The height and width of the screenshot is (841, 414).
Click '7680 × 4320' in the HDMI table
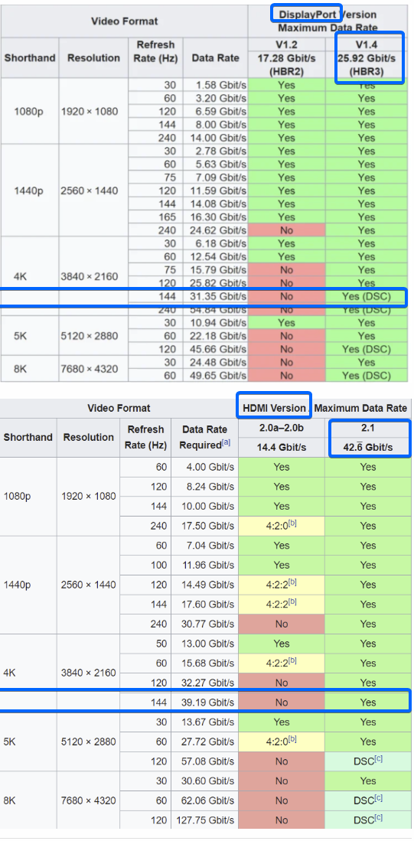click(x=89, y=800)
